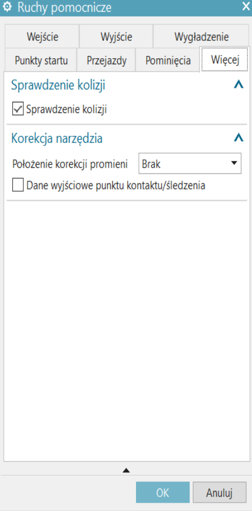Viewport: 252px width, 511px height.
Task: Collapse Korekcja narzędzia section using its chevron
Action: (239, 138)
